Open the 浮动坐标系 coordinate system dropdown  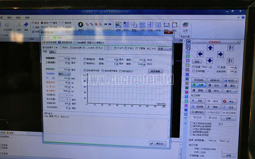click(216, 42)
